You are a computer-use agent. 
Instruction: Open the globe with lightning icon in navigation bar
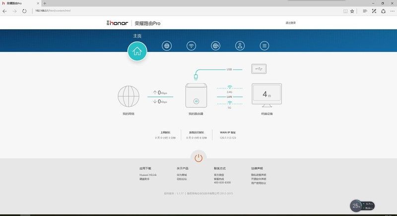tap(215, 46)
